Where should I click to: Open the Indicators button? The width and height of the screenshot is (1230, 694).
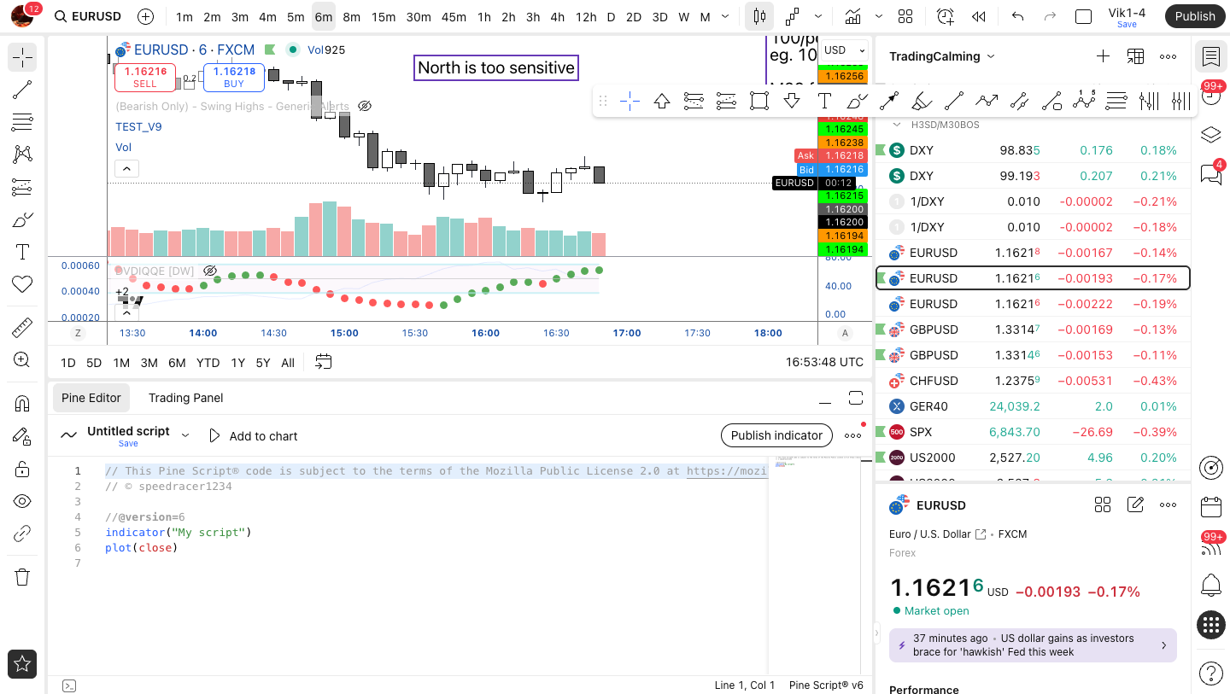852,16
